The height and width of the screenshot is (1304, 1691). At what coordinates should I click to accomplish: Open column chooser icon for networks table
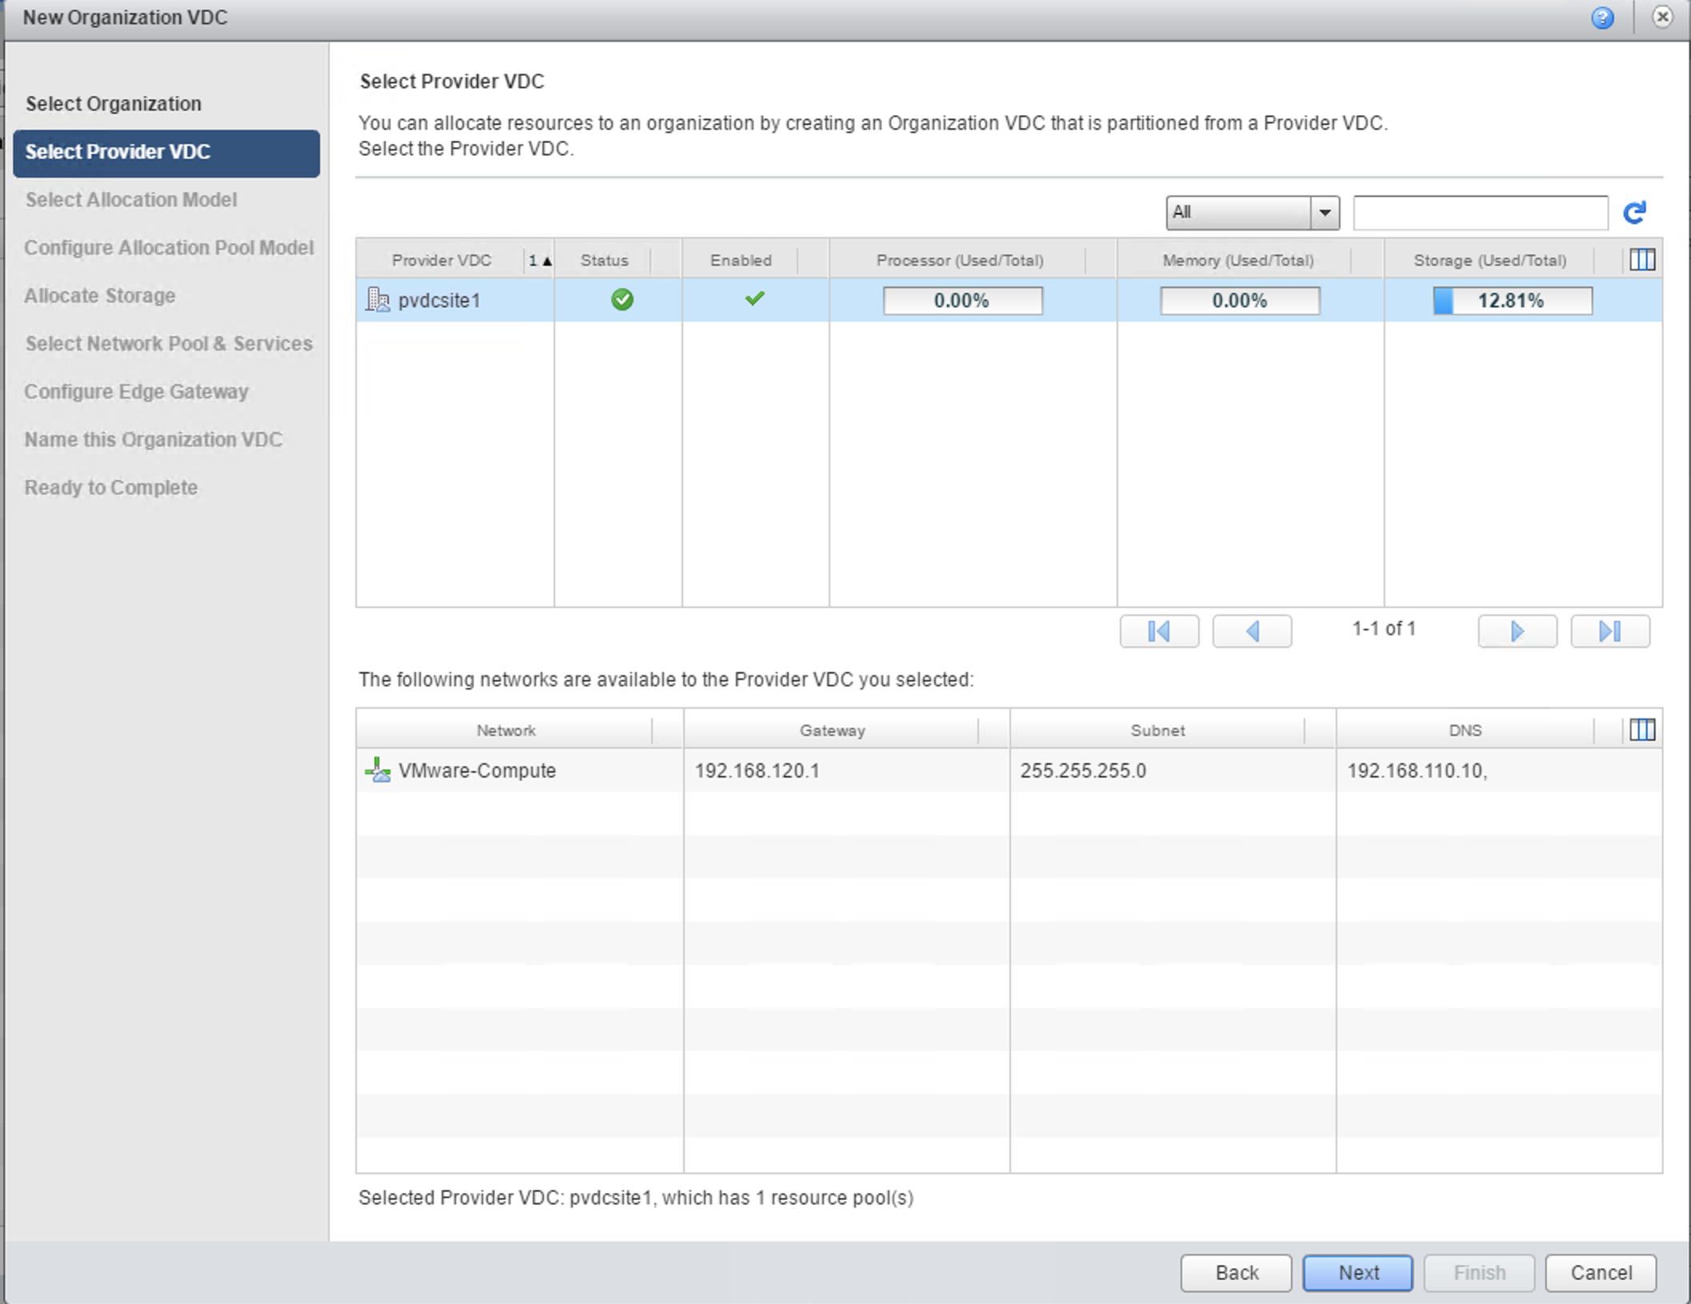1642,730
